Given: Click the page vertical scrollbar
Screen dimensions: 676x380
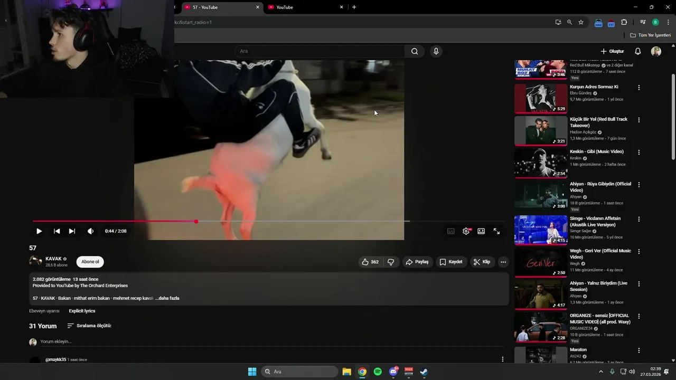Looking at the screenshot, I should (673, 116).
